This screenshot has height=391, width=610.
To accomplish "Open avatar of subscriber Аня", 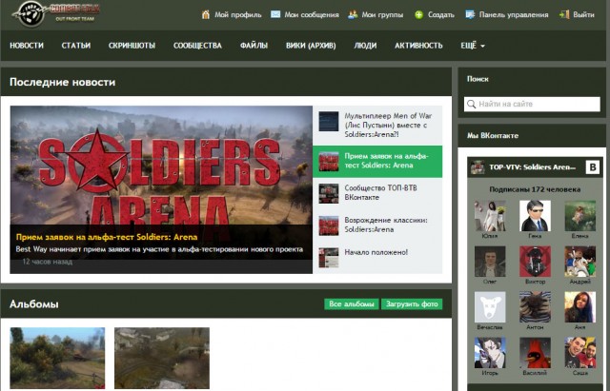I will 580,307.
